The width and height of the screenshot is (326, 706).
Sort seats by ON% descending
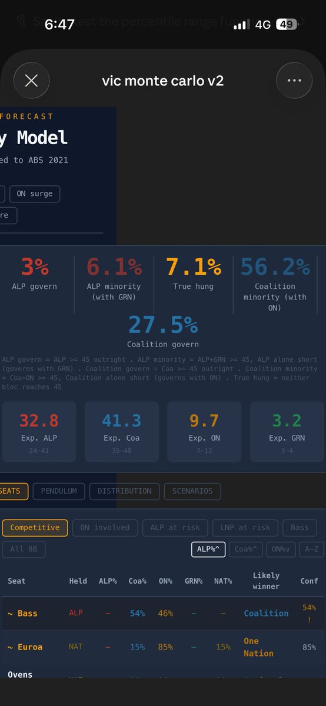[281, 549]
